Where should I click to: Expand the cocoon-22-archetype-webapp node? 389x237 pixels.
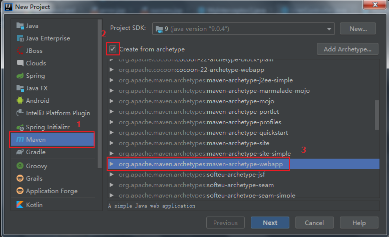[112, 70]
